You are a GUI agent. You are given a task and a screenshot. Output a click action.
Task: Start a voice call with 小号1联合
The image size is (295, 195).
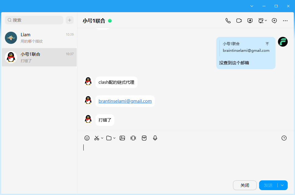[x=228, y=21]
